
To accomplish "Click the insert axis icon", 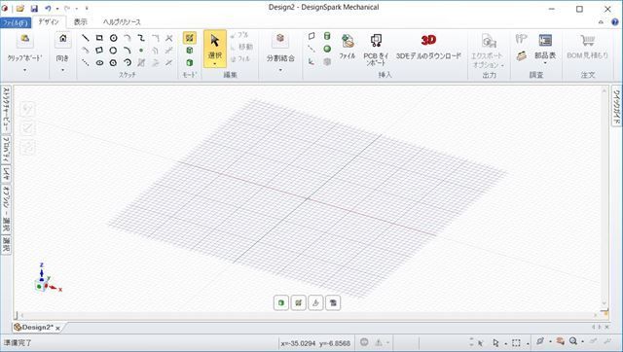I will click(x=311, y=49).
